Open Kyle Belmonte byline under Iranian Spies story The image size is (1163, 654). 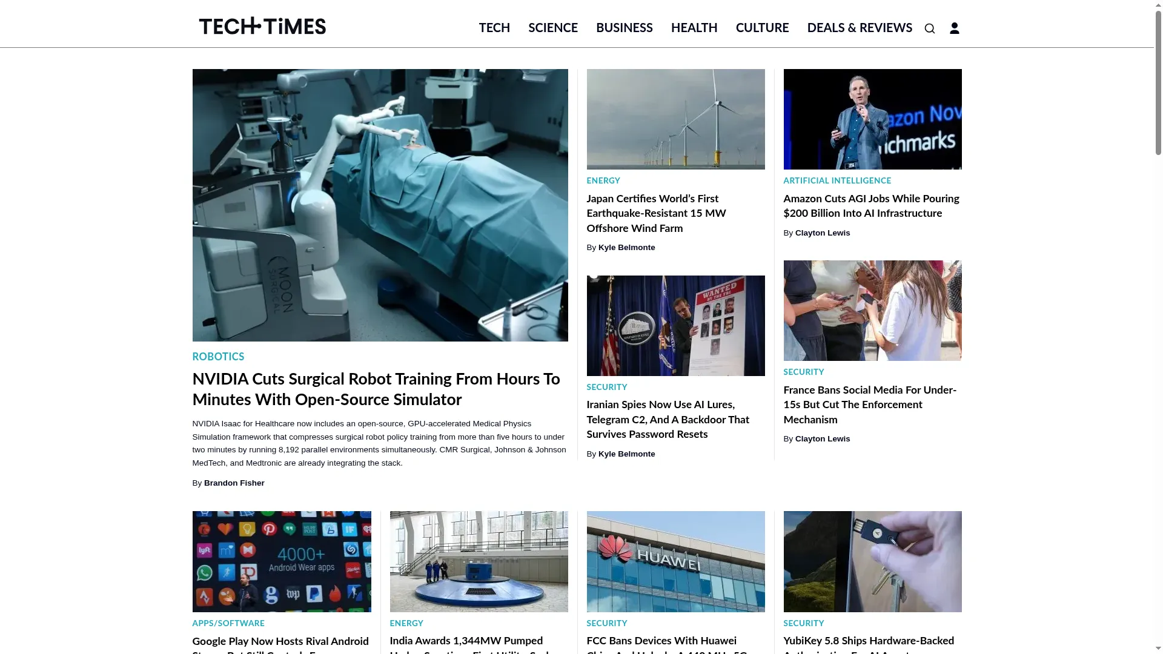[x=627, y=454]
